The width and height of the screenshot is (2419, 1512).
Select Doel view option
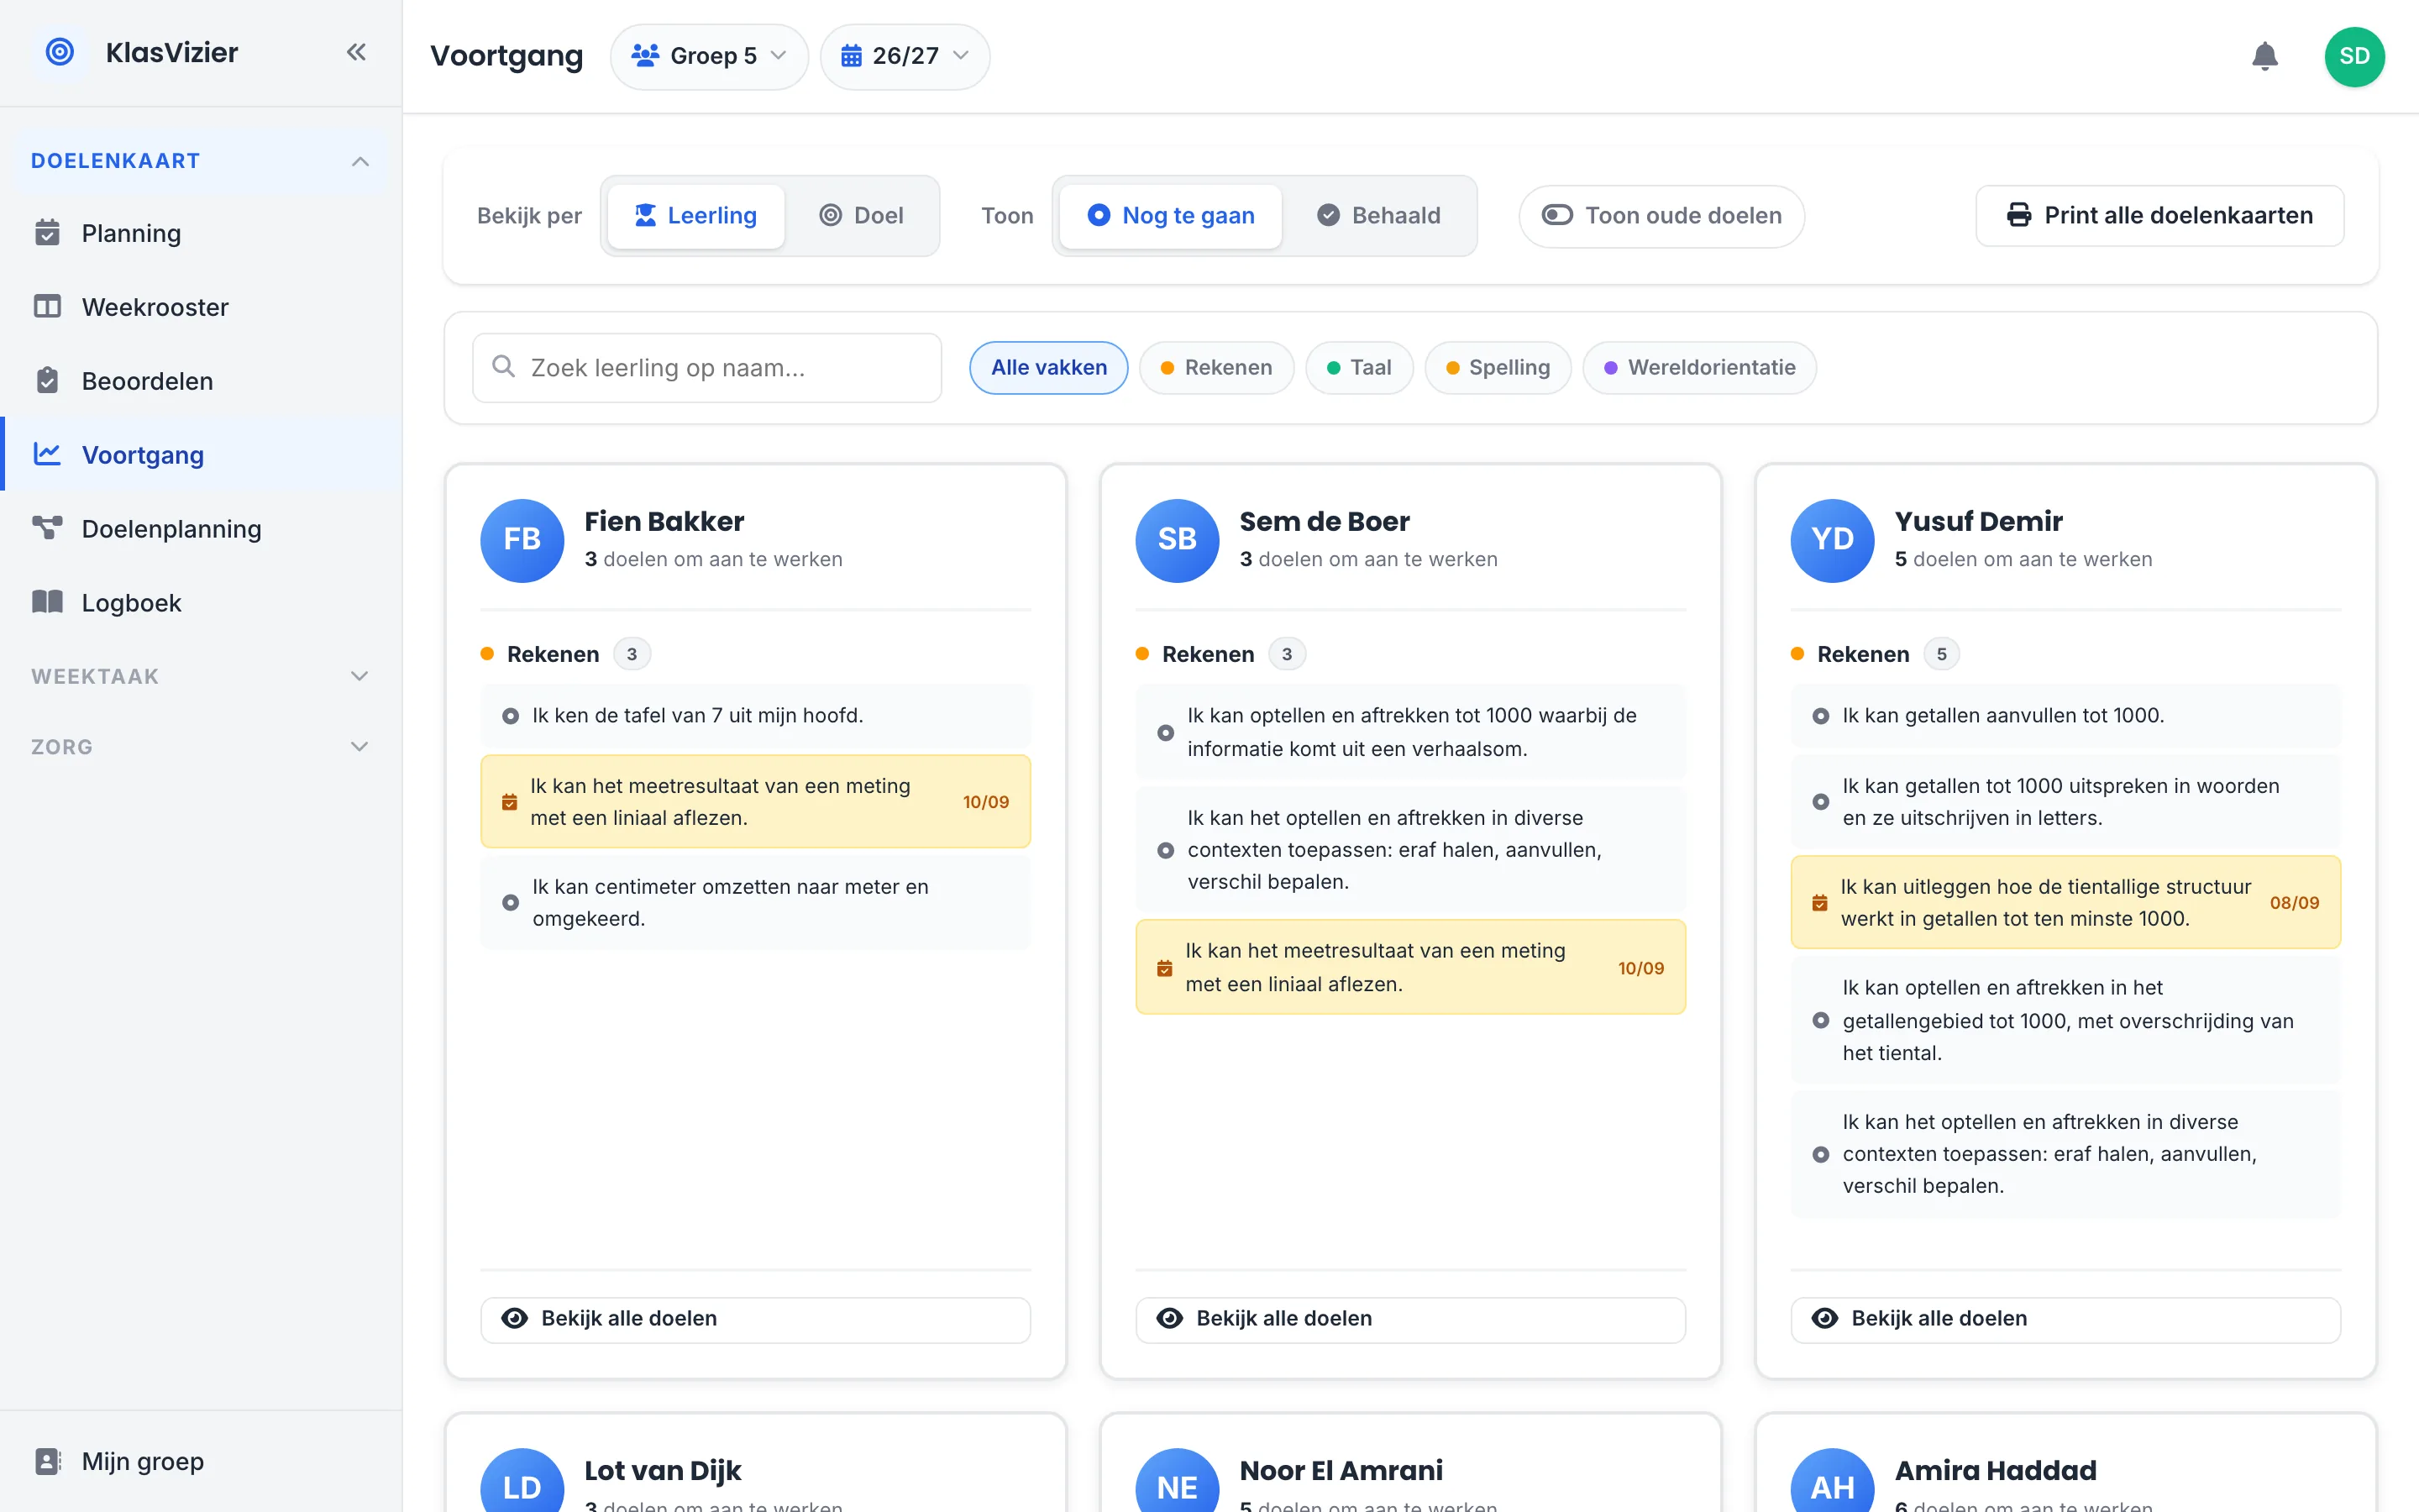pos(862,215)
